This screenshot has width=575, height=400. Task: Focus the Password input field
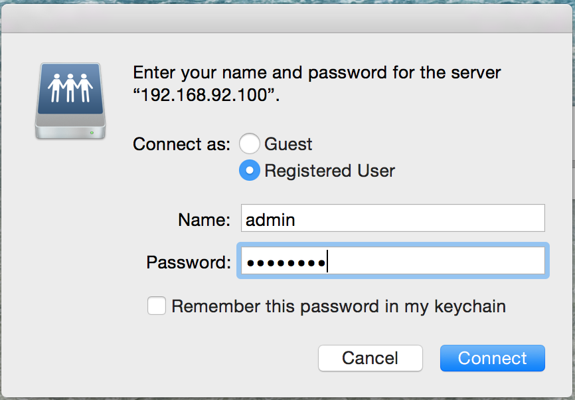click(x=392, y=261)
